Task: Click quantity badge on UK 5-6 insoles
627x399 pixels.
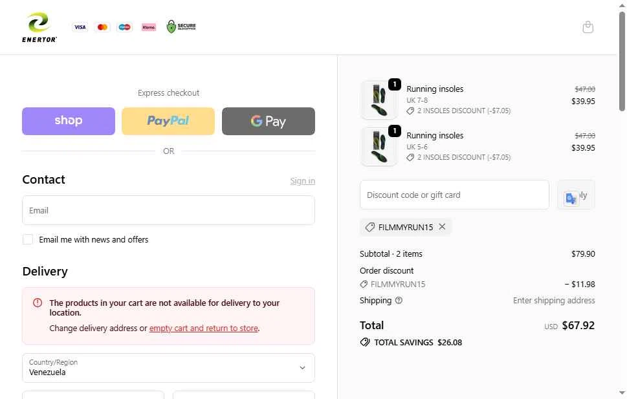Action: coord(395,131)
